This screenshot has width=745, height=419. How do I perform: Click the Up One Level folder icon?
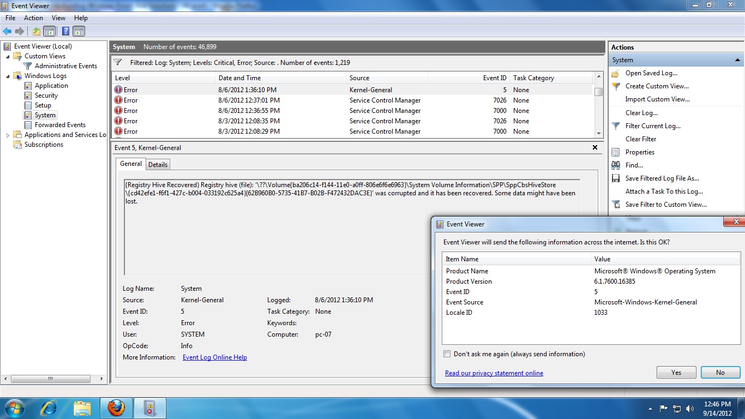tap(37, 32)
